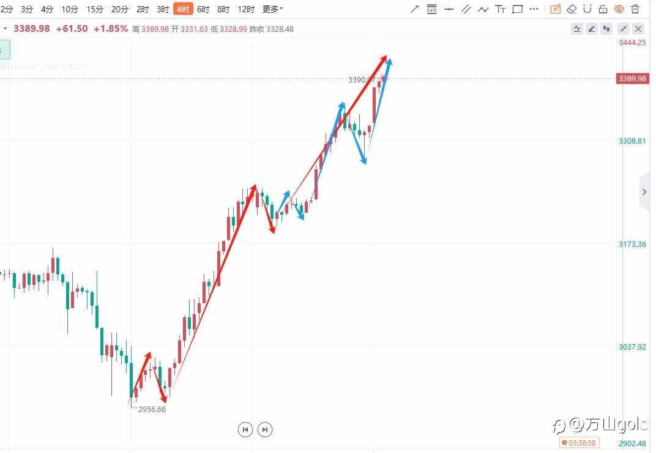This screenshot has height=453, width=656.
Task: Select the Fibonacci 0.618 retracement tool
Action: (432, 9)
